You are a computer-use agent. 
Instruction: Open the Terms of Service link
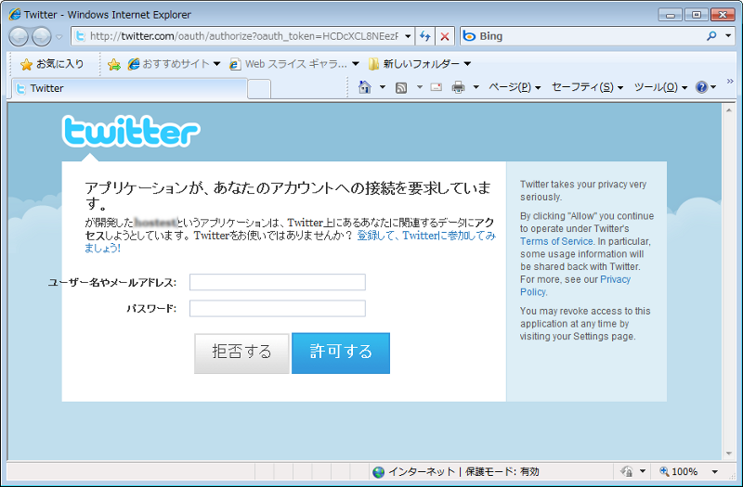pyautogui.click(x=556, y=241)
